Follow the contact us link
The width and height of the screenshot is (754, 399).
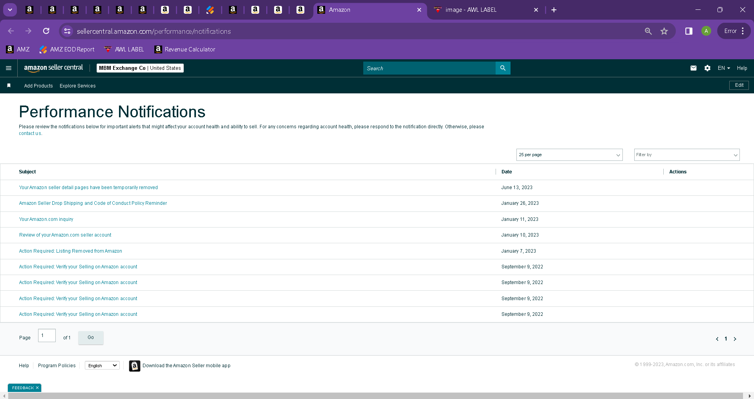[x=30, y=133]
